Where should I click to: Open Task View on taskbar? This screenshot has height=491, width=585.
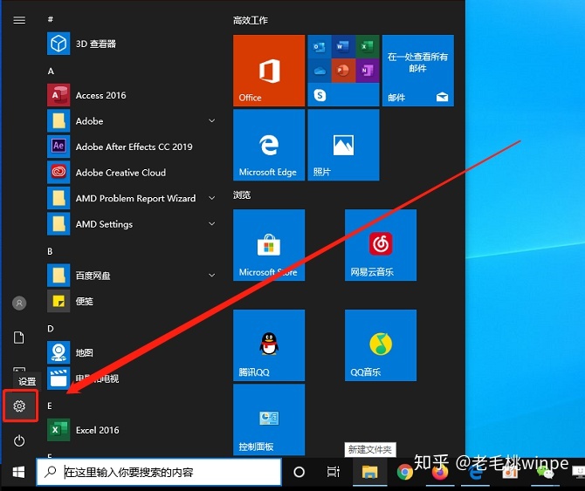[x=334, y=473]
